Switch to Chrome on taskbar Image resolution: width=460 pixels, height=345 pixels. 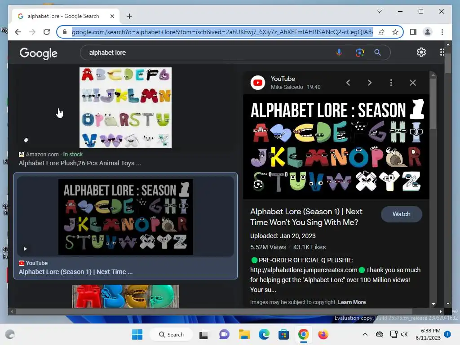[x=303, y=334]
